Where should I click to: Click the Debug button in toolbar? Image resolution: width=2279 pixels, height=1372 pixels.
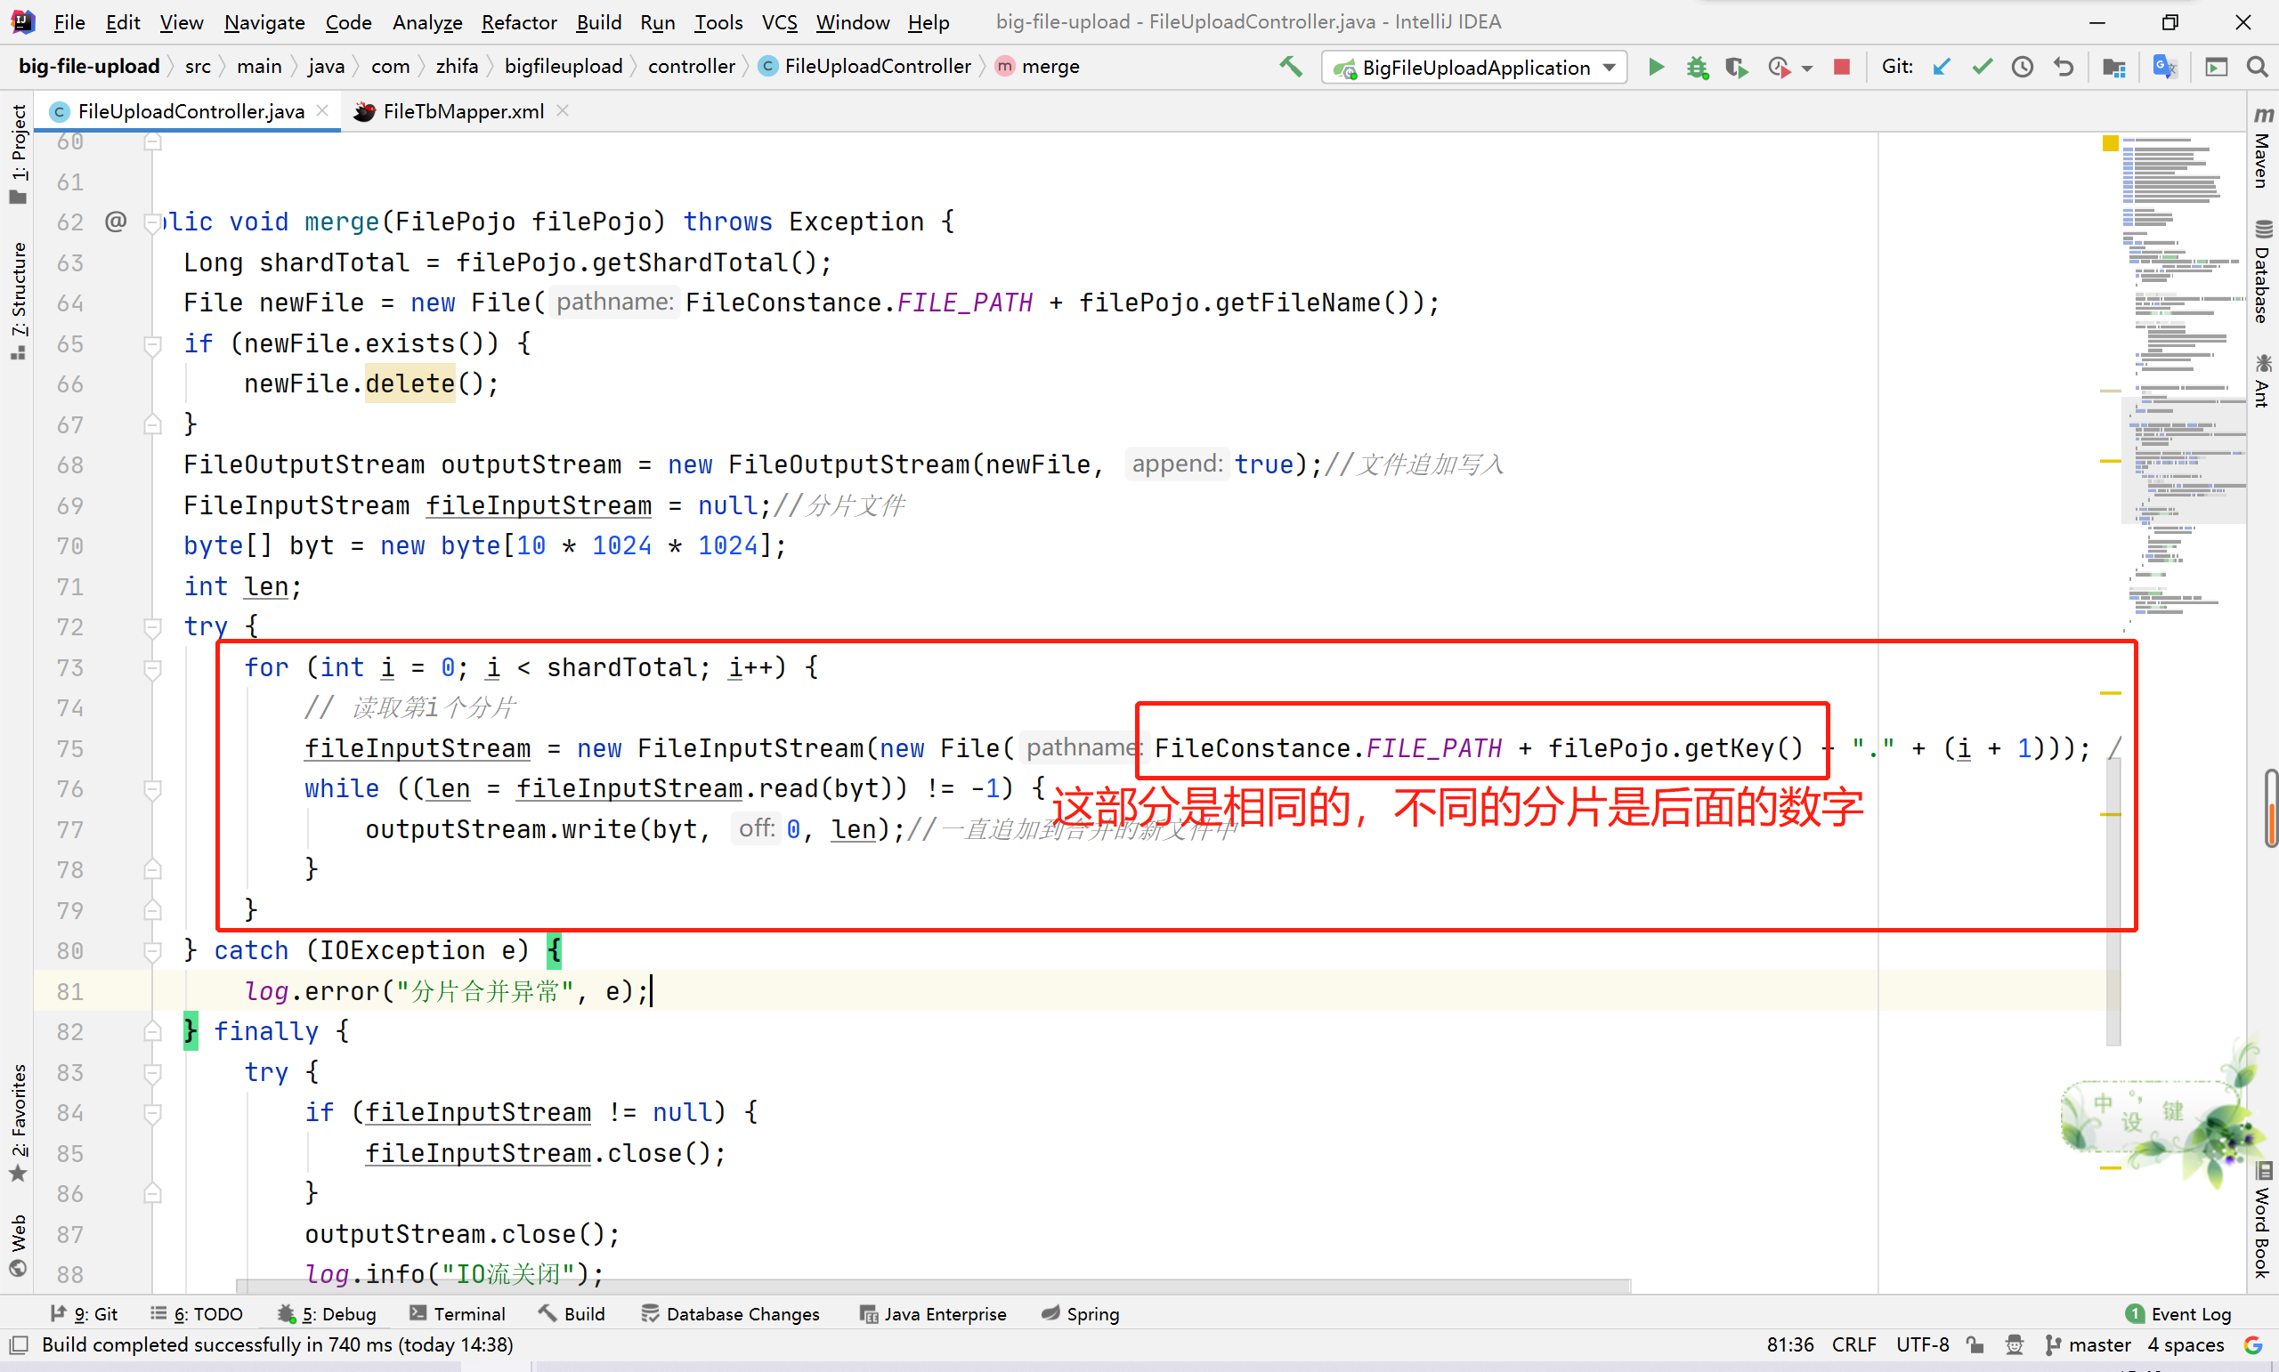(1698, 67)
